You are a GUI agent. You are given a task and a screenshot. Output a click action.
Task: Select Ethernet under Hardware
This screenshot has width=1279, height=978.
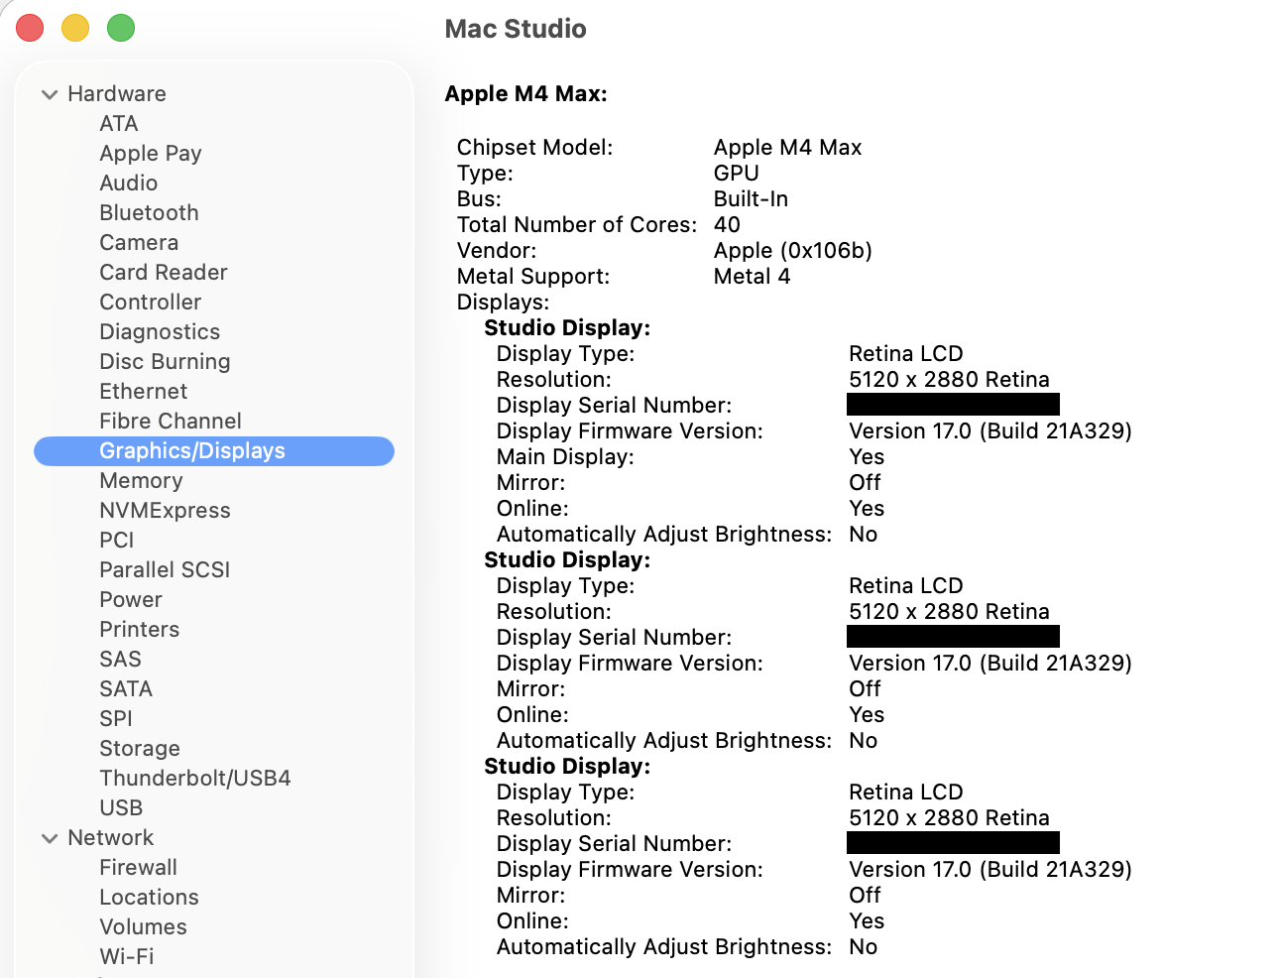point(143,391)
